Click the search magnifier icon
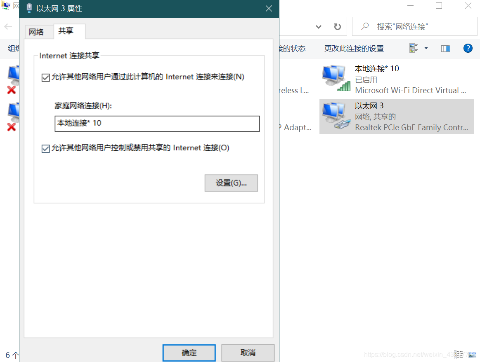This screenshot has width=480, height=362. [x=364, y=27]
